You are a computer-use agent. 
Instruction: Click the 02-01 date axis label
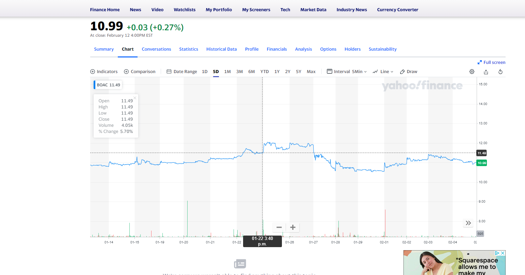point(384,242)
